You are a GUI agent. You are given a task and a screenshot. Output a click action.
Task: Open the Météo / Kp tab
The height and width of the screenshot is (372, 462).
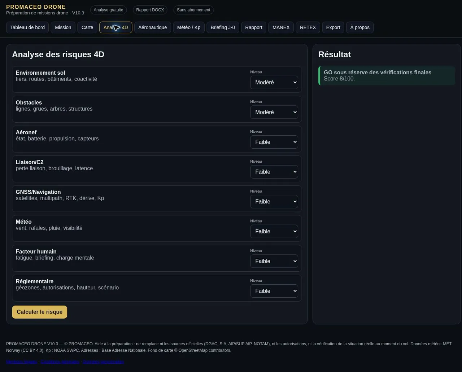189,27
